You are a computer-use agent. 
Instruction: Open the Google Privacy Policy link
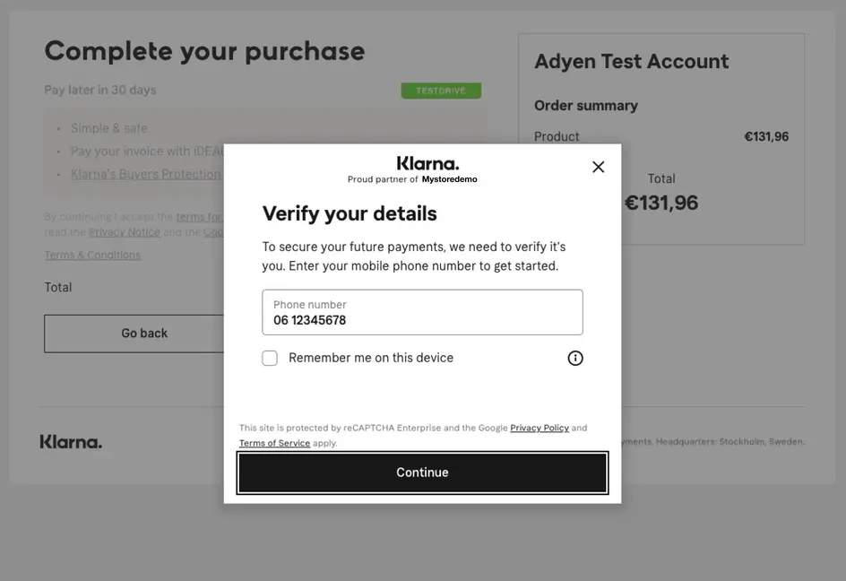click(540, 428)
